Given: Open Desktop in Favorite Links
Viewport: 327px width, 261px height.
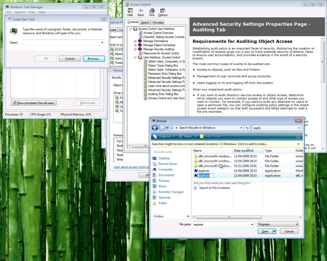Looking at the screenshot, I should pos(164,158).
